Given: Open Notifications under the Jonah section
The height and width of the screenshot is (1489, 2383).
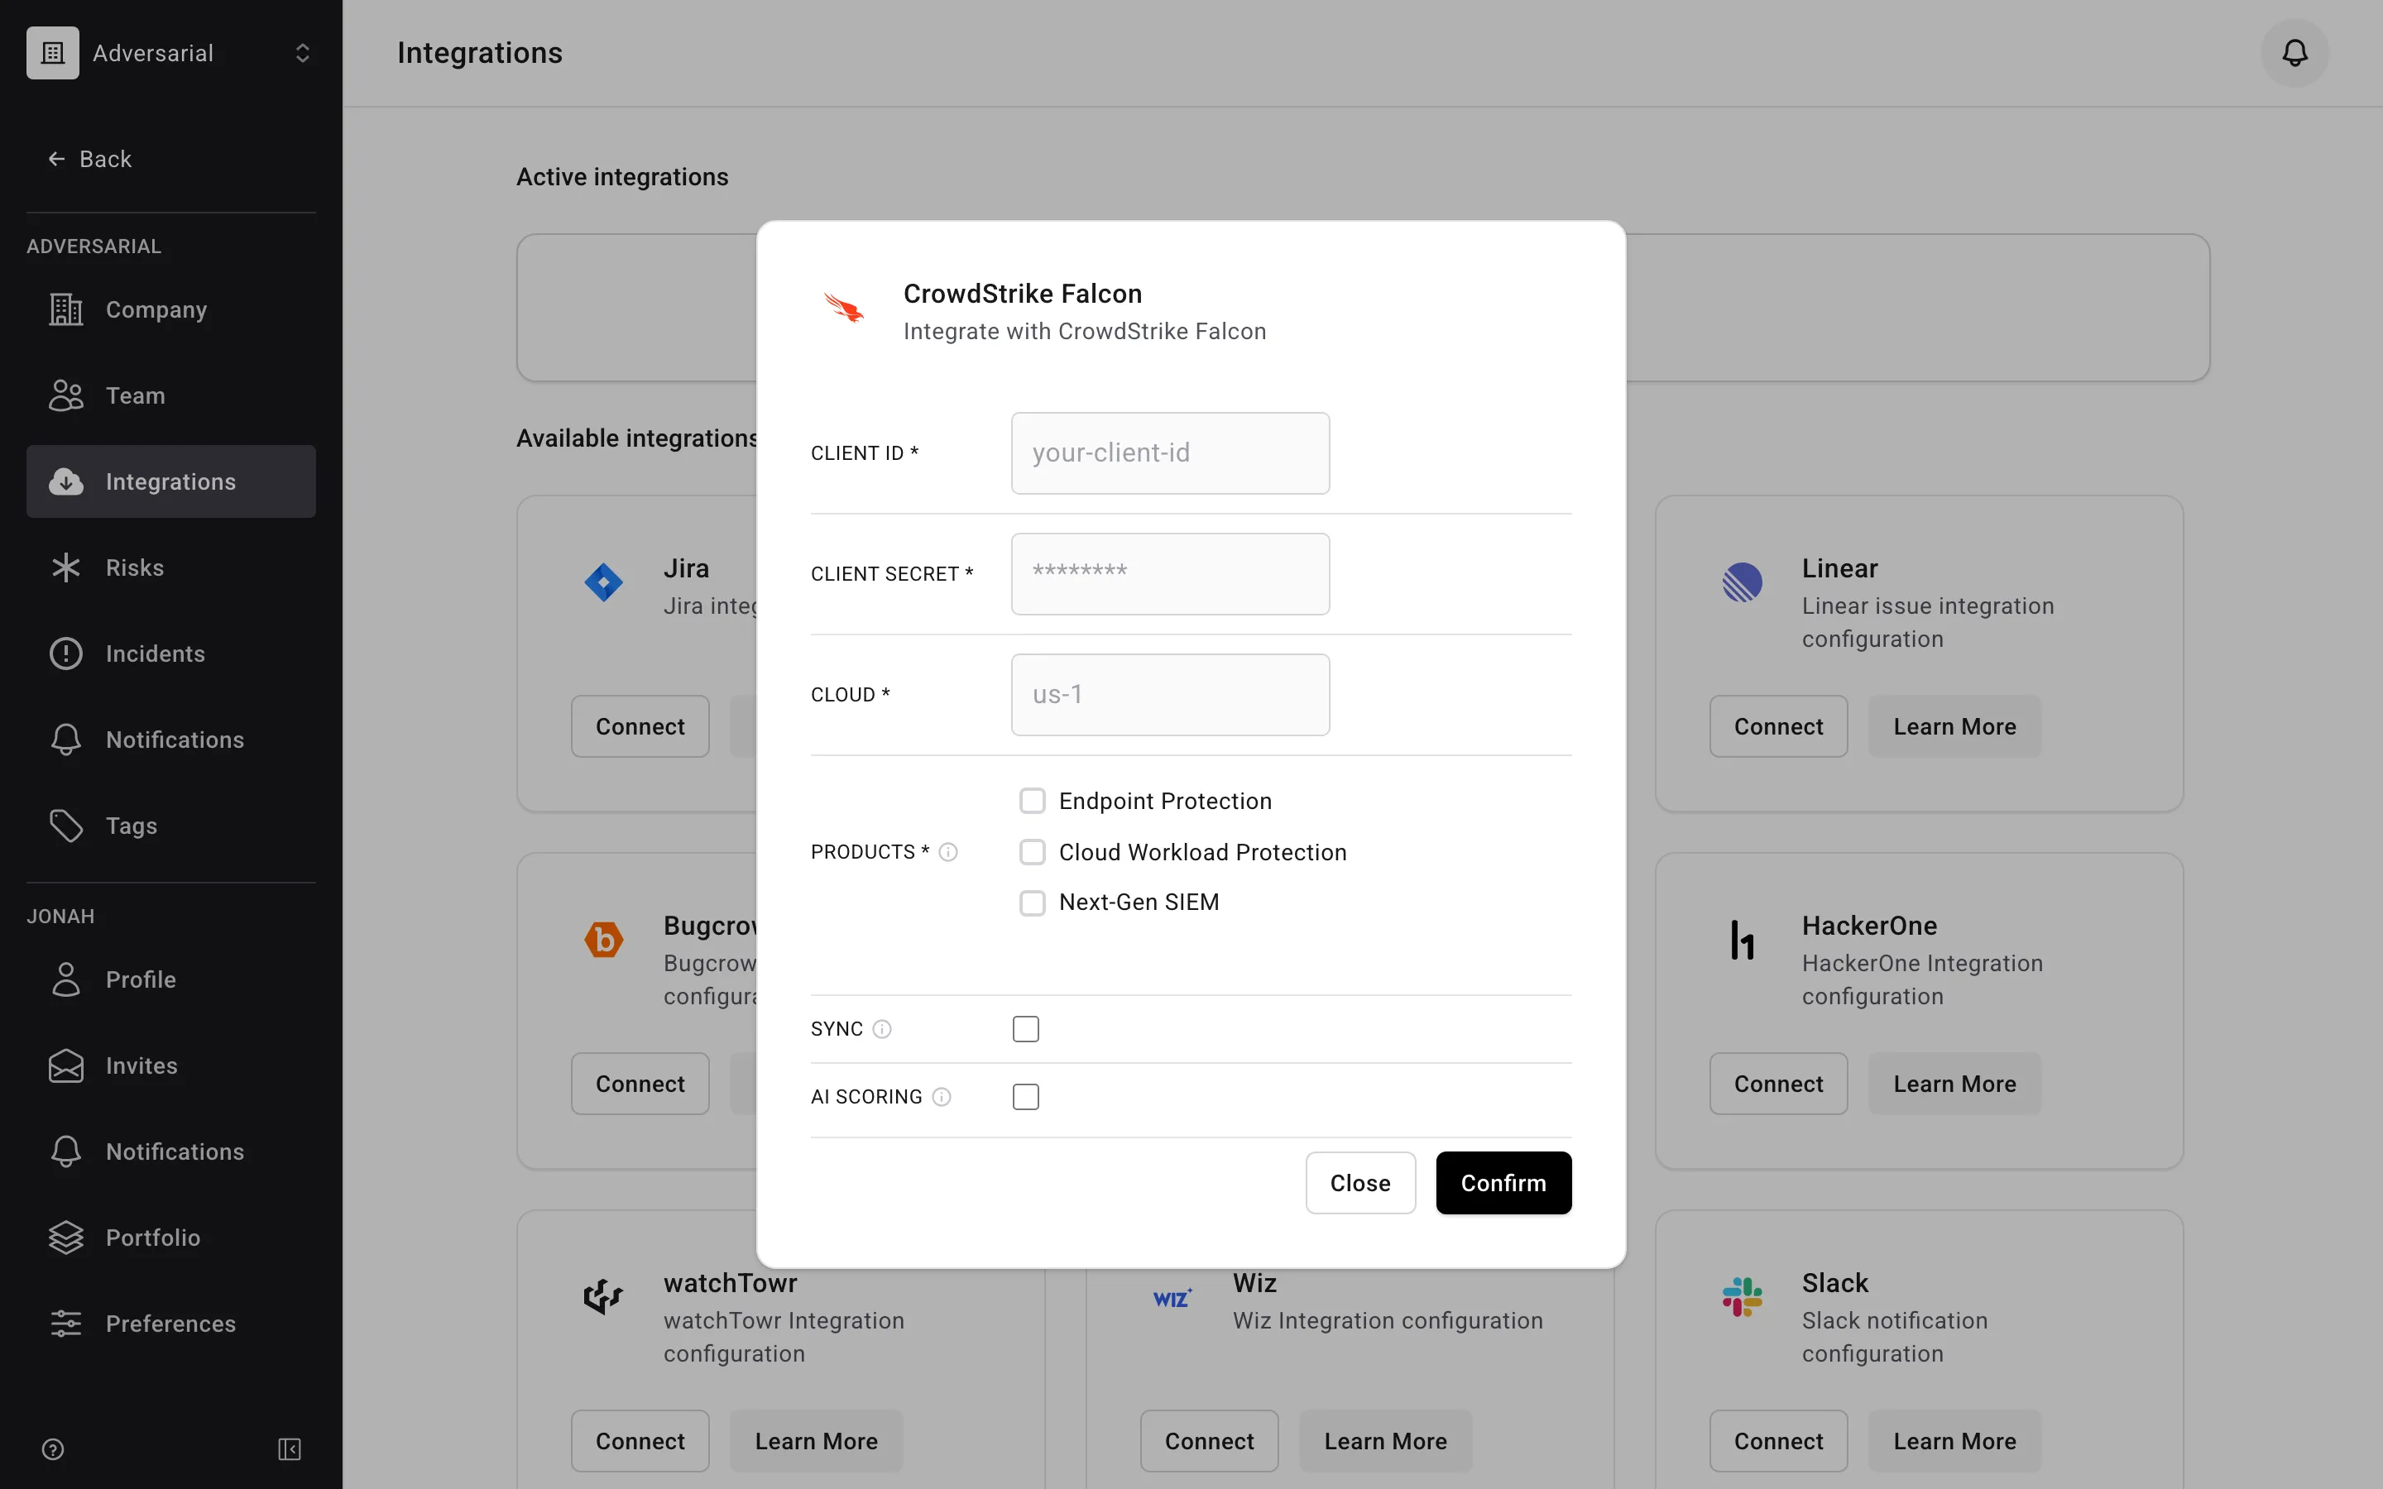Looking at the screenshot, I should click(x=171, y=1151).
